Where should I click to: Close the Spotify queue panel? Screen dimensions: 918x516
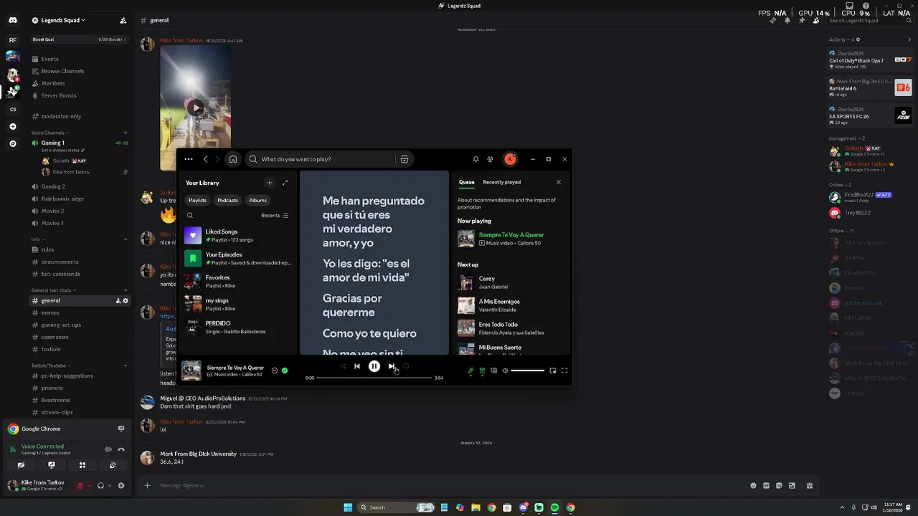(559, 182)
